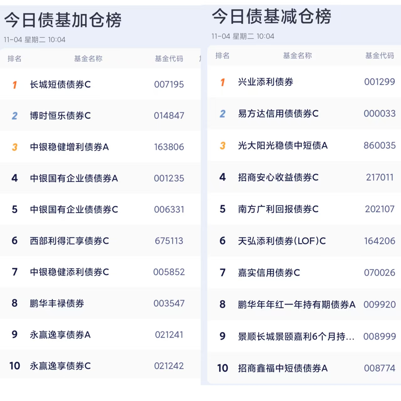This screenshot has height=401, width=401.
Task: Click 基金代码 header in 加仓榜 table
Action: coord(169,59)
